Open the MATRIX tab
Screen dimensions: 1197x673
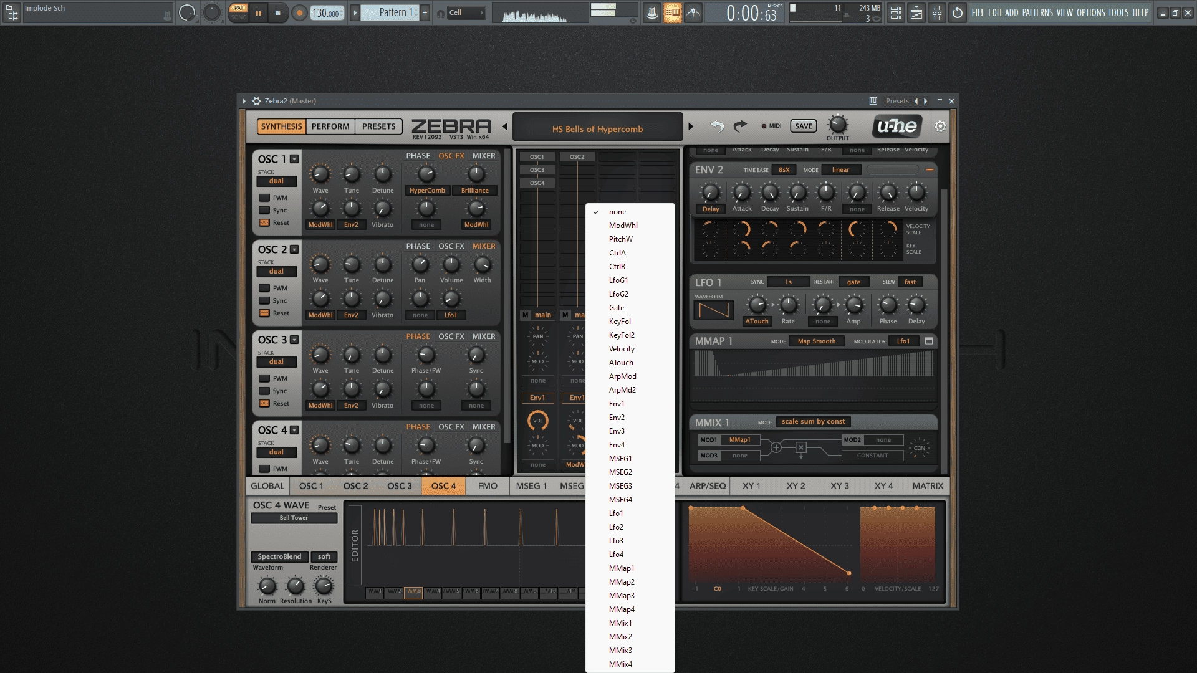(x=928, y=486)
